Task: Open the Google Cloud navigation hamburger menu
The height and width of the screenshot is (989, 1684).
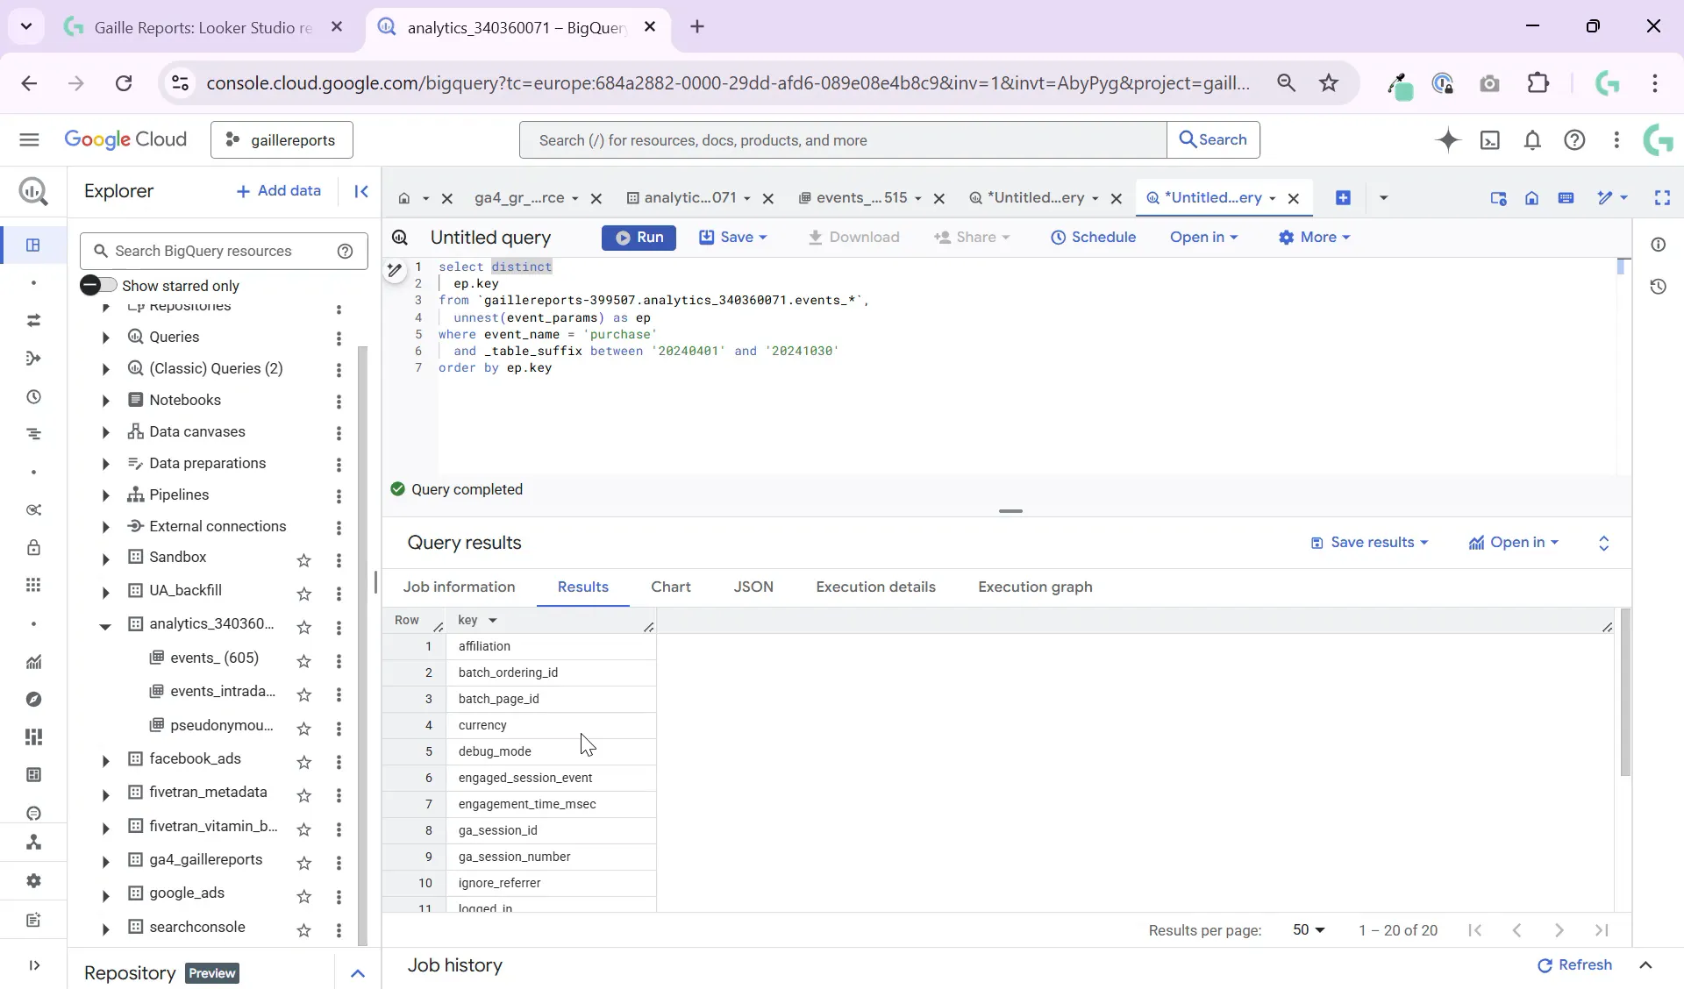Action: pyautogui.click(x=29, y=140)
